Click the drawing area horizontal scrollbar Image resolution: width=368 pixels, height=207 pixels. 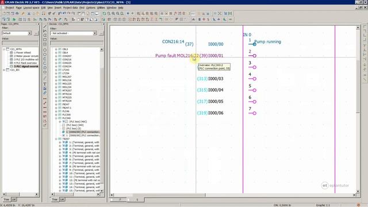click(233, 195)
